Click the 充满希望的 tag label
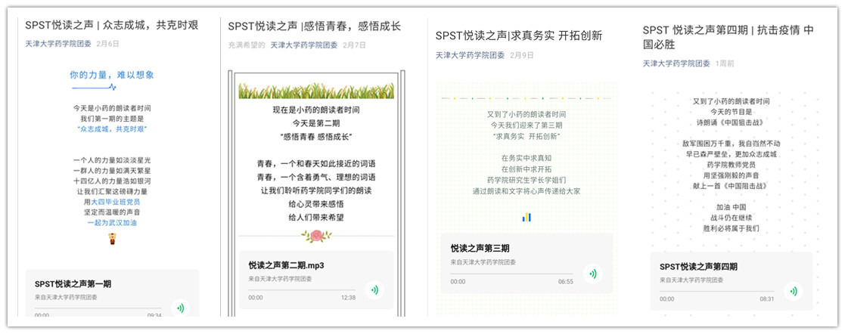This screenshot has height=334, width=845. (247, 45)
